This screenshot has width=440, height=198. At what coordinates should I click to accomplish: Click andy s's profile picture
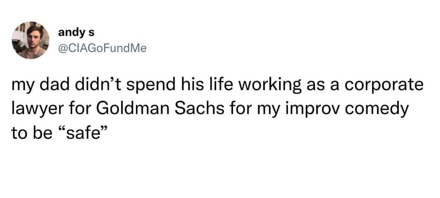[x=30, y=40]
